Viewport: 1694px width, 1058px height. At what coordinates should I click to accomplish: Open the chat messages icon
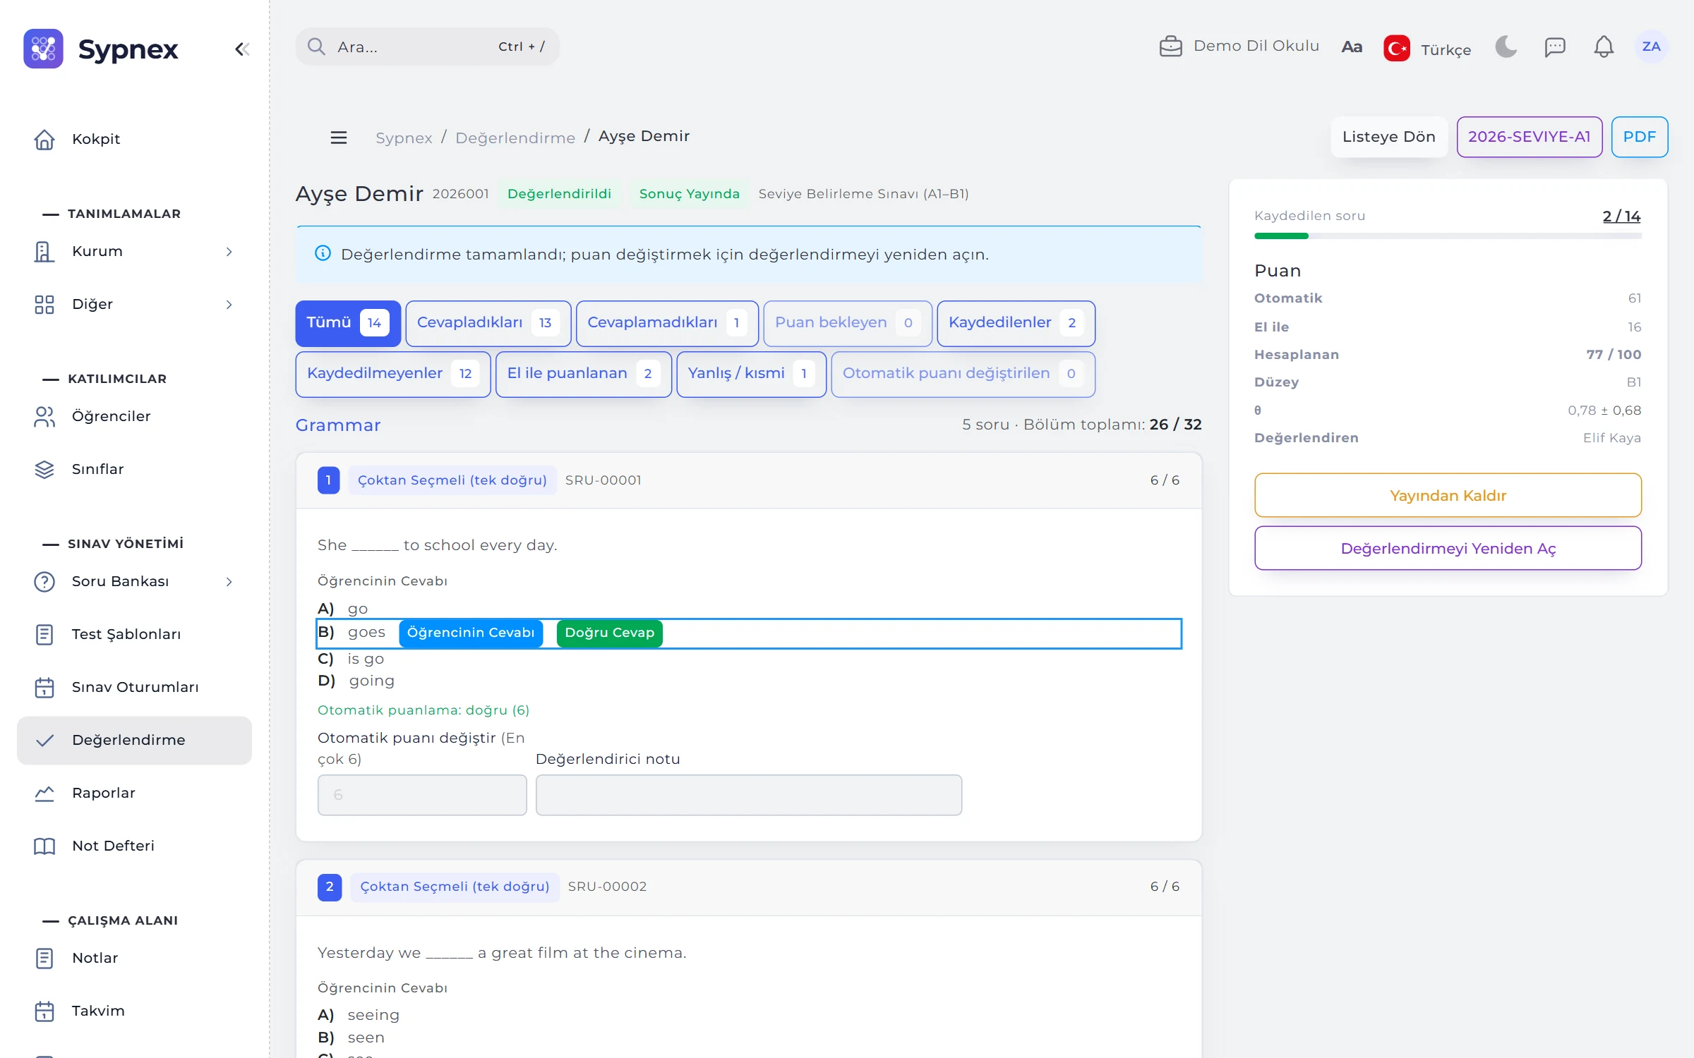pos(1554,47)
